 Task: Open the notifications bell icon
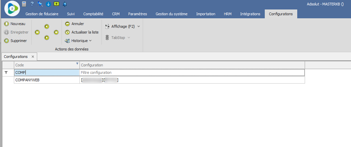coord(65,4)
